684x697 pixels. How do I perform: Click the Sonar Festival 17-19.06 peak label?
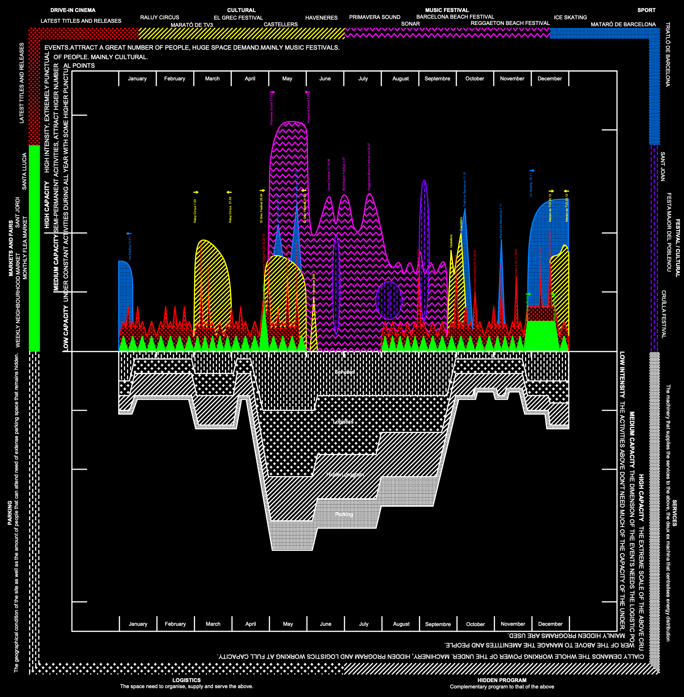[329, 174]
